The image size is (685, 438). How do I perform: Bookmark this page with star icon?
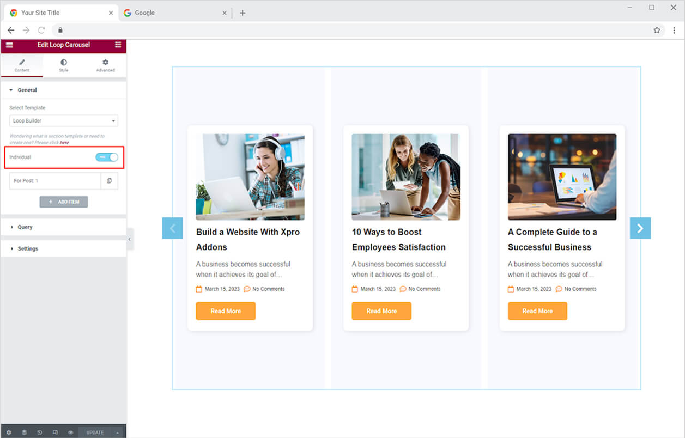pos(657,31)
